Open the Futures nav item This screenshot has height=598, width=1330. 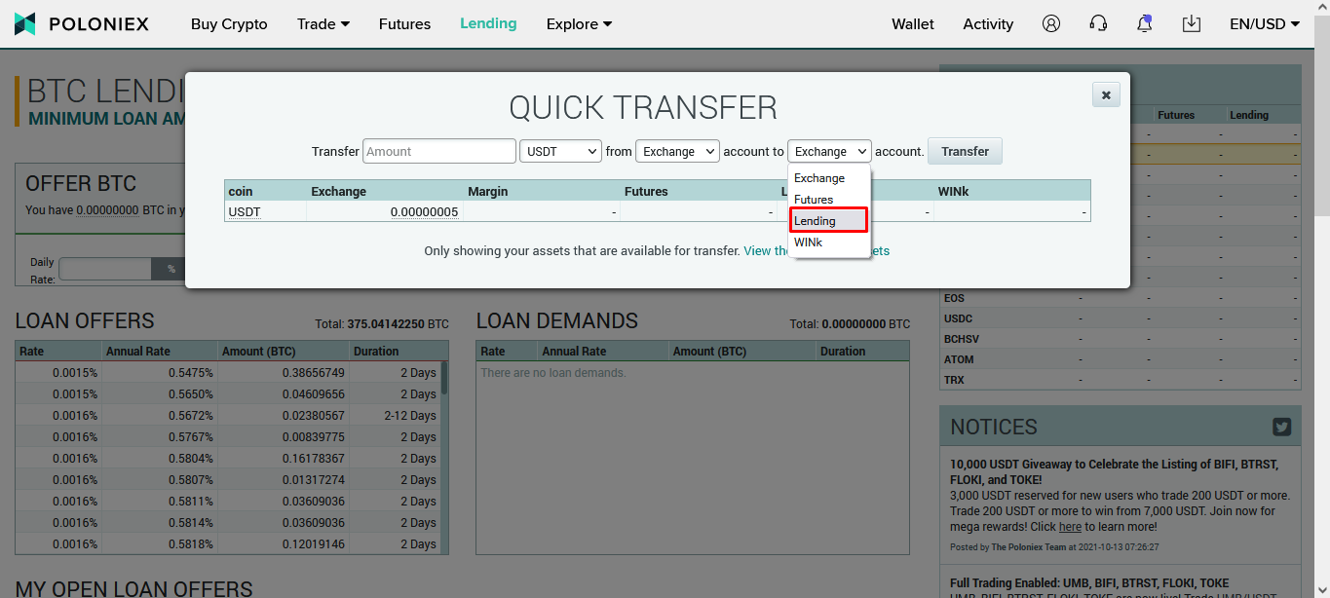pyautogui.click(x=404, y=24)
